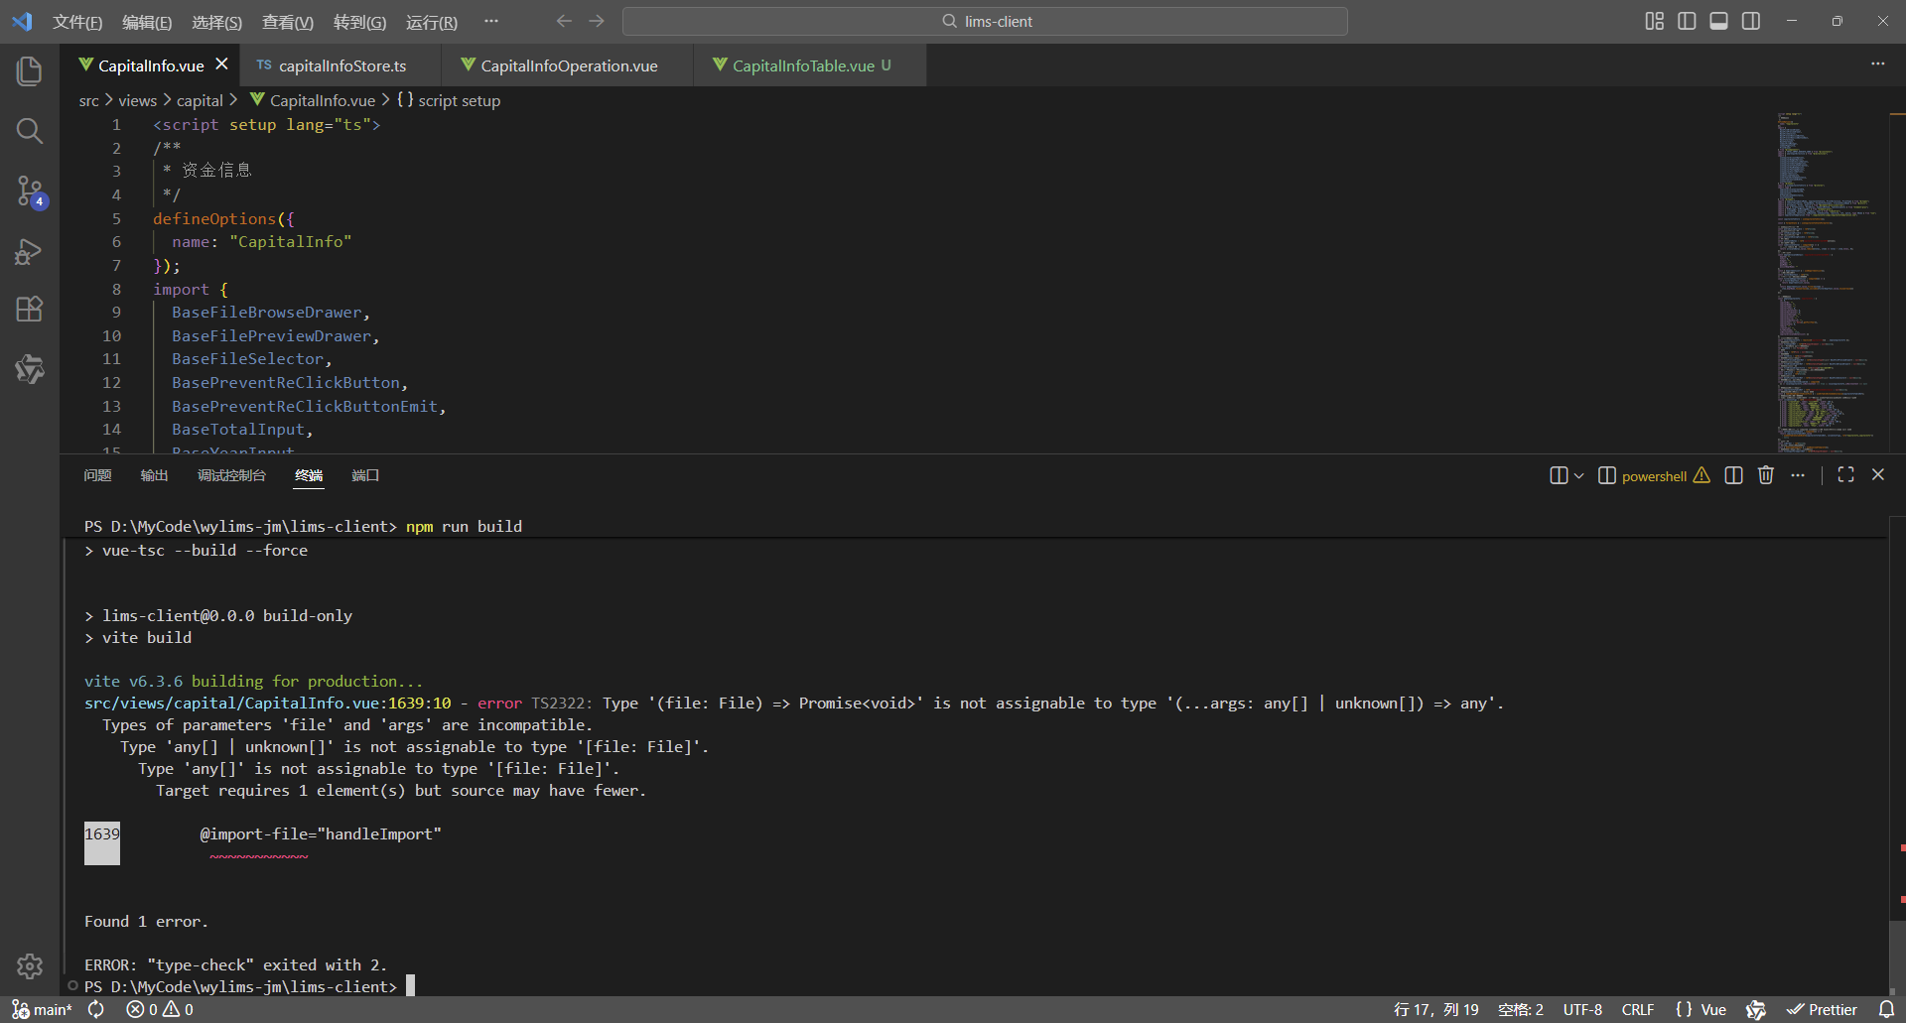Click 'capital' in the breadcrumb
The width and height of the screenshot is (1906, 1023).
click(200, 100)
